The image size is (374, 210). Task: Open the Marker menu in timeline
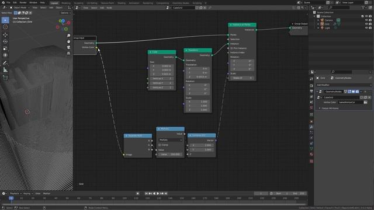(47, 194)
